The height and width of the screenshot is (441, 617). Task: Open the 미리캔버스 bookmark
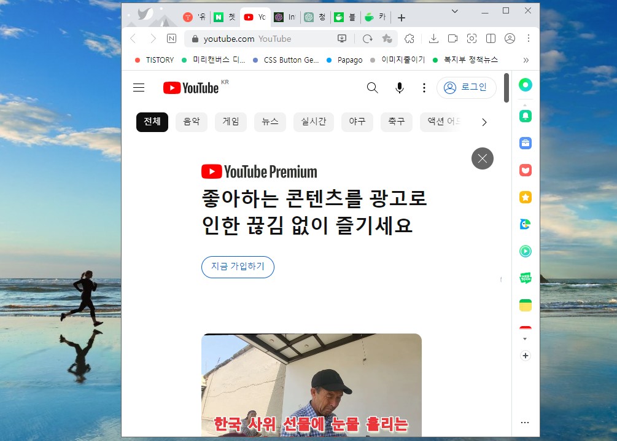213,60
